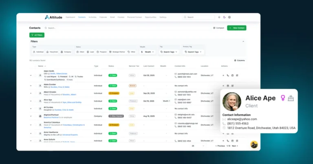Tick the select-all checkbox in table header

click(35, 66)
